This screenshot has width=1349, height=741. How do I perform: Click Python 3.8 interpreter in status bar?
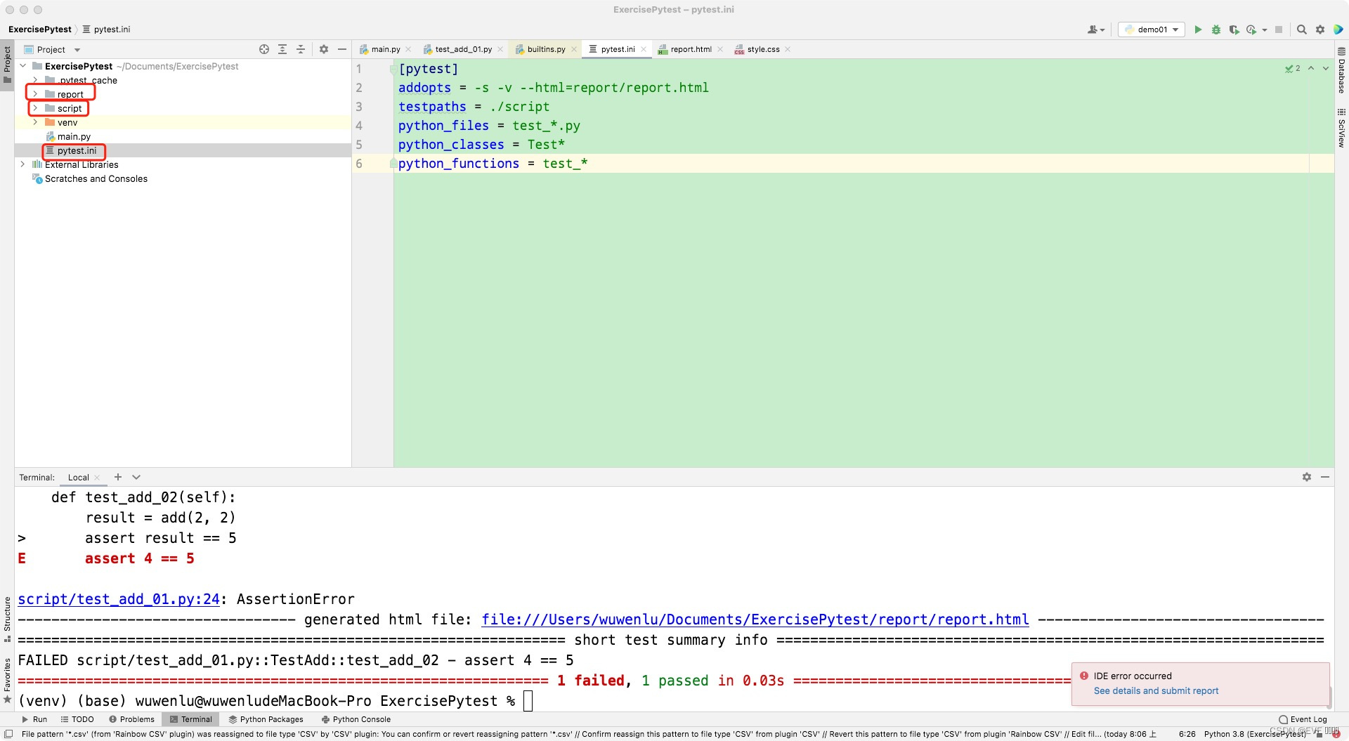(1255, 734)
